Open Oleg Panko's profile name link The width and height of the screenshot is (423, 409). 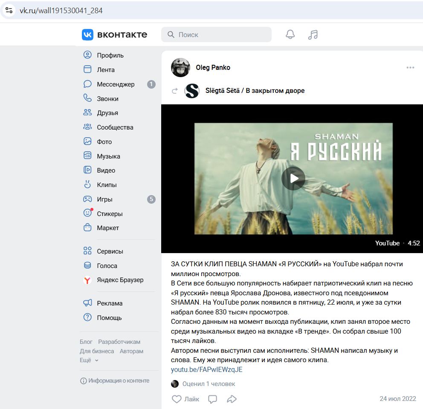click(213, 67)
